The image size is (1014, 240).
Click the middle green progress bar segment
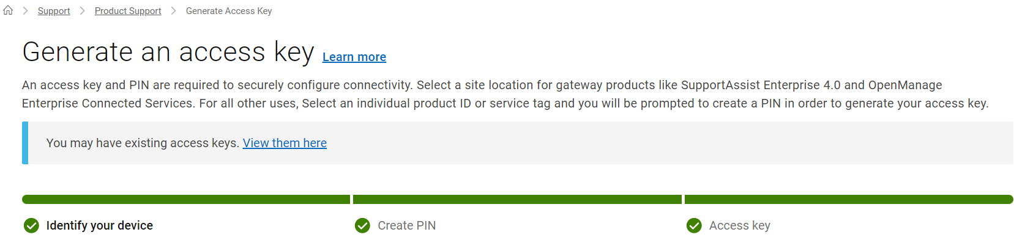coord(517,200)
